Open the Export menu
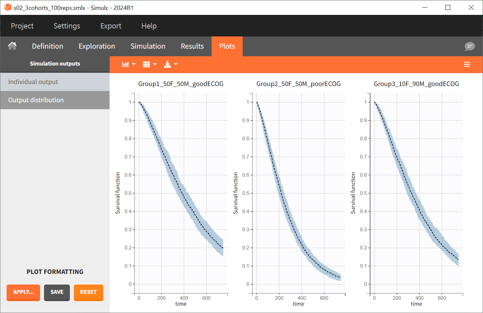 coord(111,26)
